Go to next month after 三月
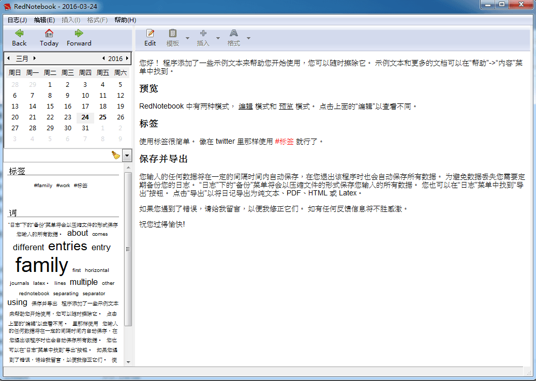The width and height of the screenshot is (536, 381). (x=35, y=58)
